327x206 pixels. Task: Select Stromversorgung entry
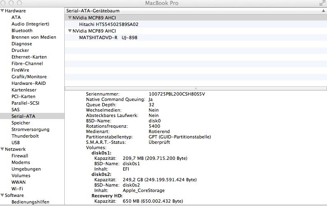tap(31, 129)
